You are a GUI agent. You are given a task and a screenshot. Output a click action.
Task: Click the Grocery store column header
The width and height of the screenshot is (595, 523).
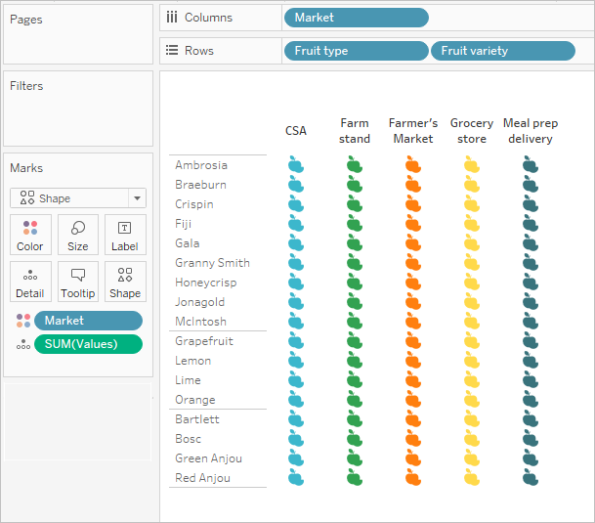pyautogui.click(x=472, y=131)
